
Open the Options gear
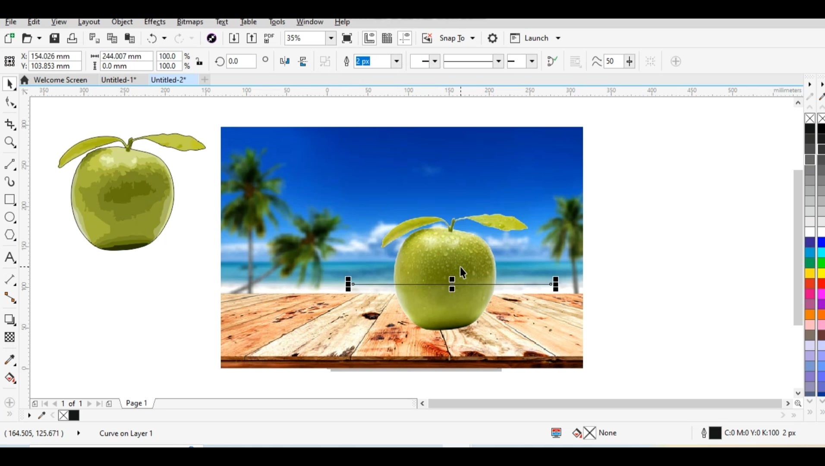point(492,38)
